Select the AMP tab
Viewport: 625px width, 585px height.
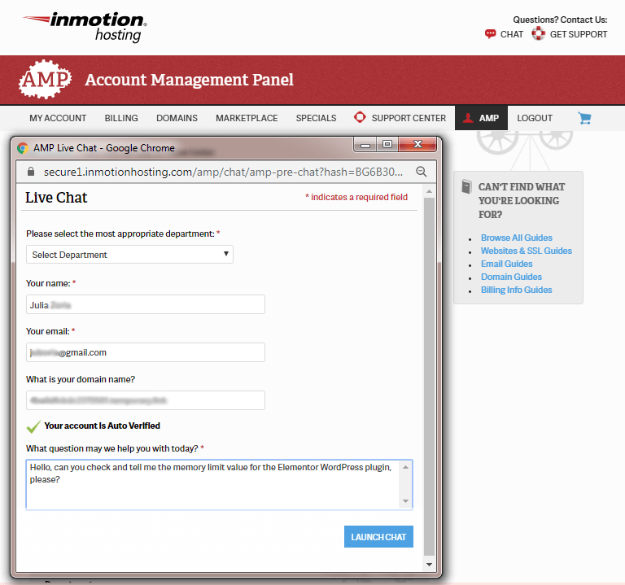(x=481, y=118)
